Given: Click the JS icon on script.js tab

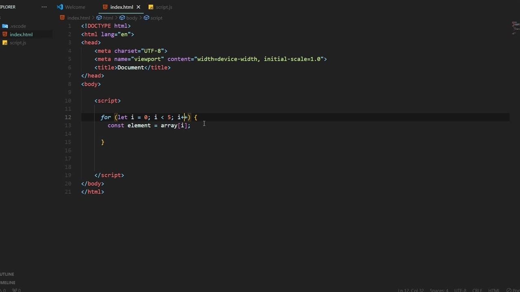Looking at the screenshot, I should click(151, 7).
